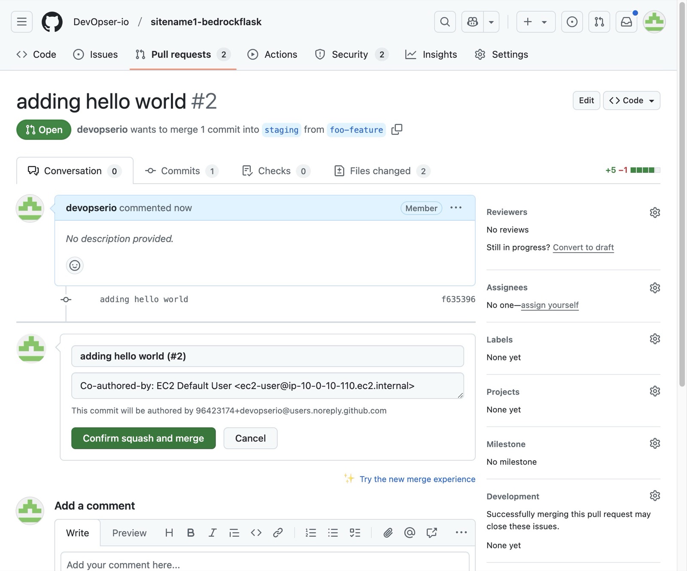Open the Labels settings gear
This screenshot has width=687, height=571.
[x=654, y=339]
